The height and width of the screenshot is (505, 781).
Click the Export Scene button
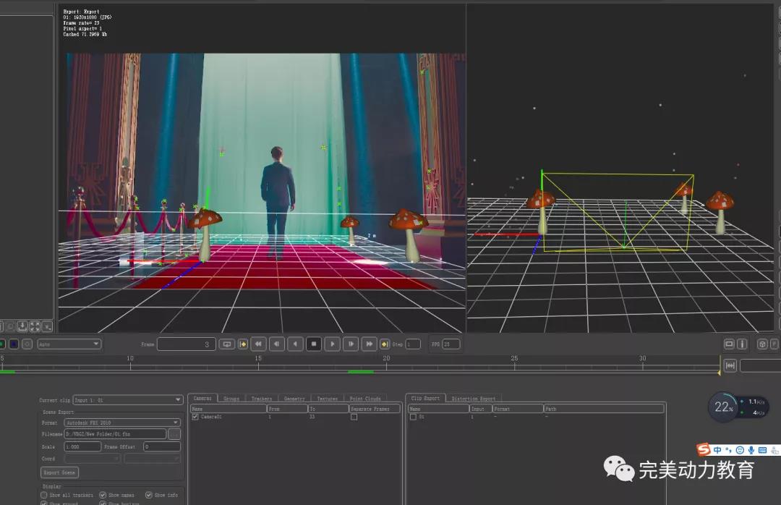click(60, 472)
